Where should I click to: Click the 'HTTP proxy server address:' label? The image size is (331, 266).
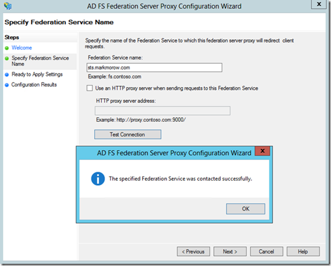pos(126,101)
